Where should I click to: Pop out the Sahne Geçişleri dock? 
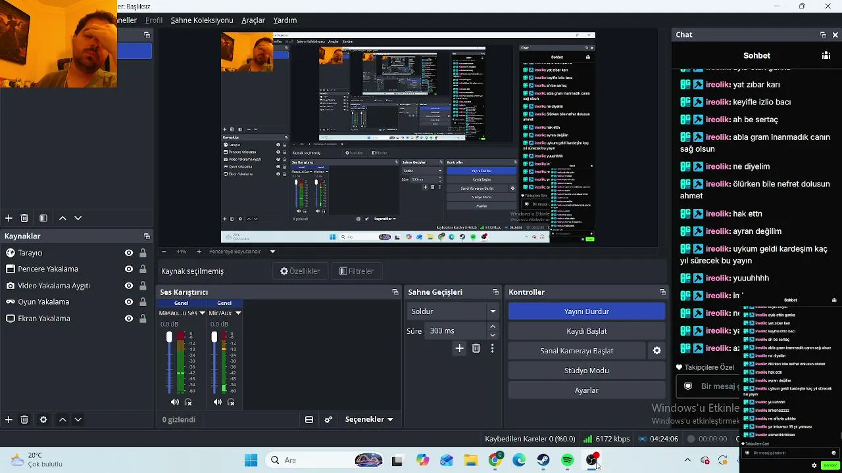point(496,292)
